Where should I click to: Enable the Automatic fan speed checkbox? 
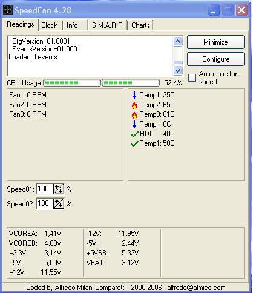click(x=192, y=77)
